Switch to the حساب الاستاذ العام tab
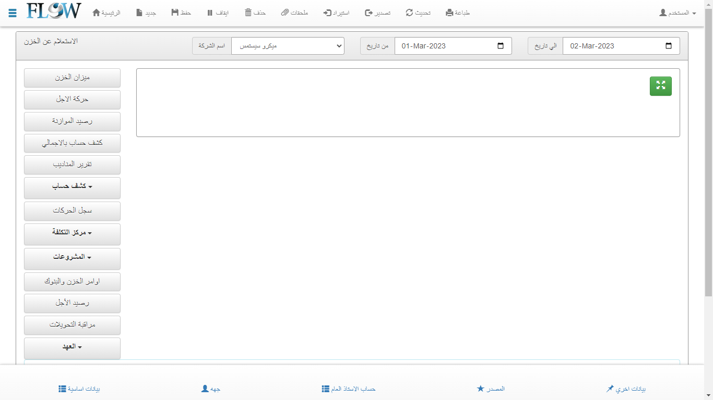 [x=349, y=389]
